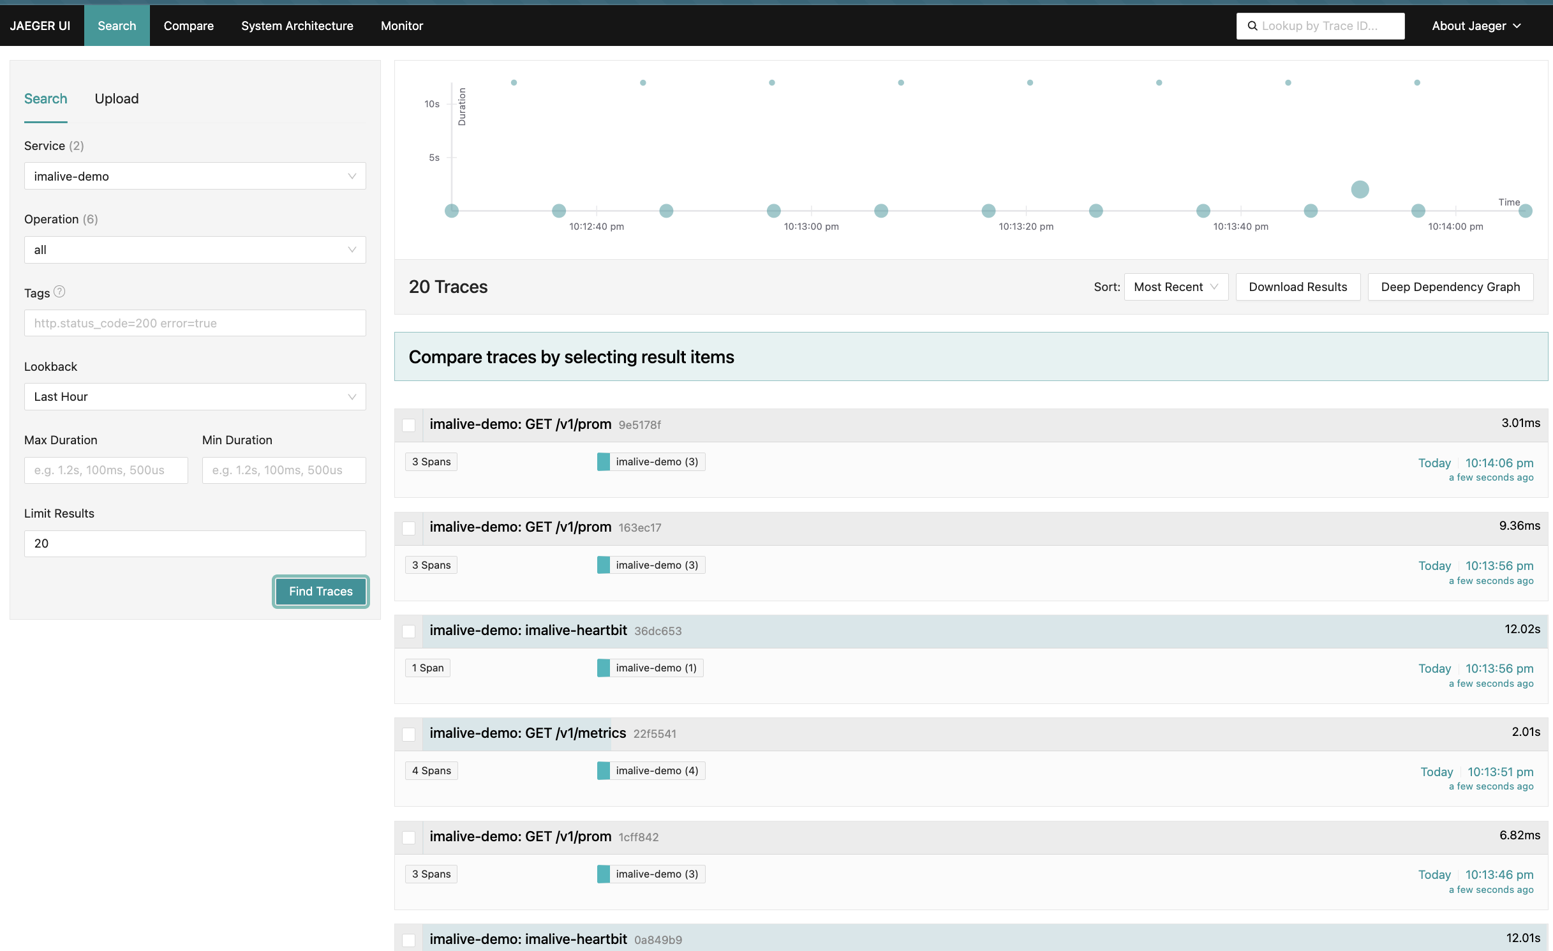Screen dimensions: 1553x951
Task: Click the imalive-demo color square for trace 9e5178f
Action: pyautogui.click(x=603, y=461)
